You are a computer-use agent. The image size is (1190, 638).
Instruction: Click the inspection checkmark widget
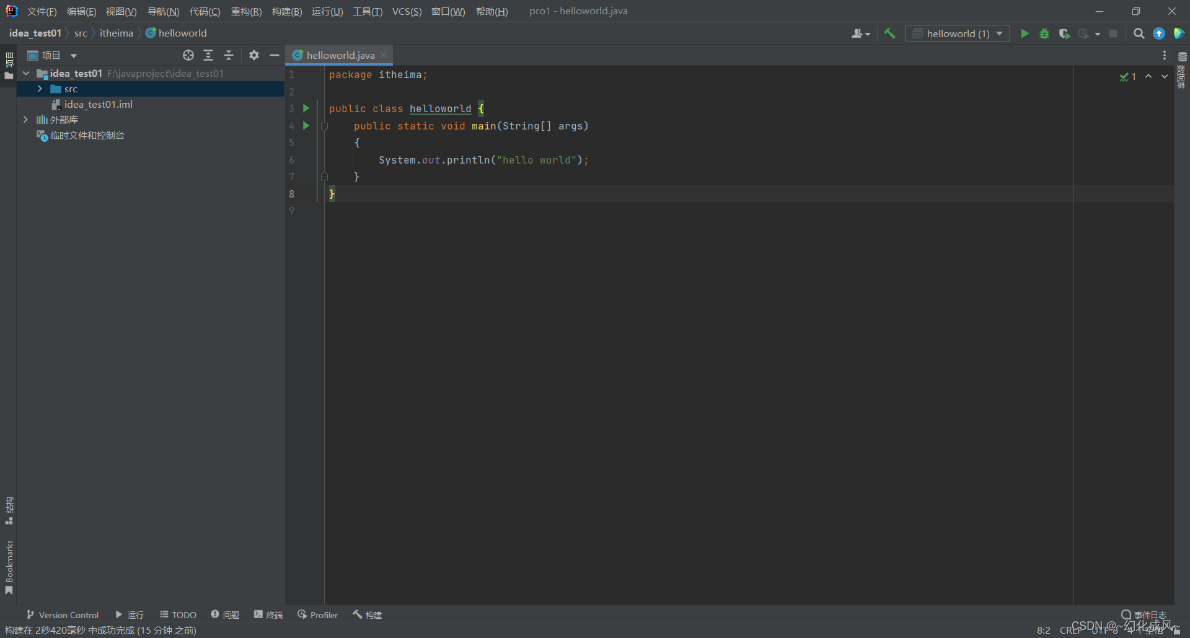point(1128,76)
